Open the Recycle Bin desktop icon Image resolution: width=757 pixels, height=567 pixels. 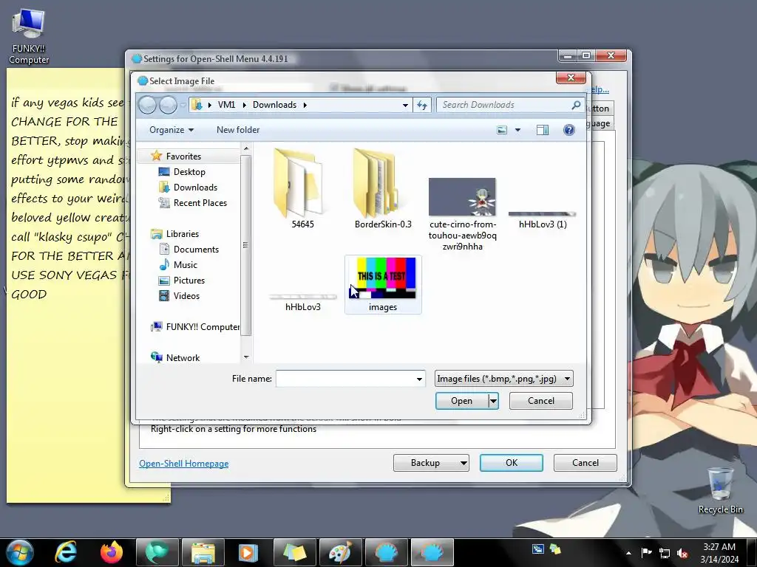point(720,490)
